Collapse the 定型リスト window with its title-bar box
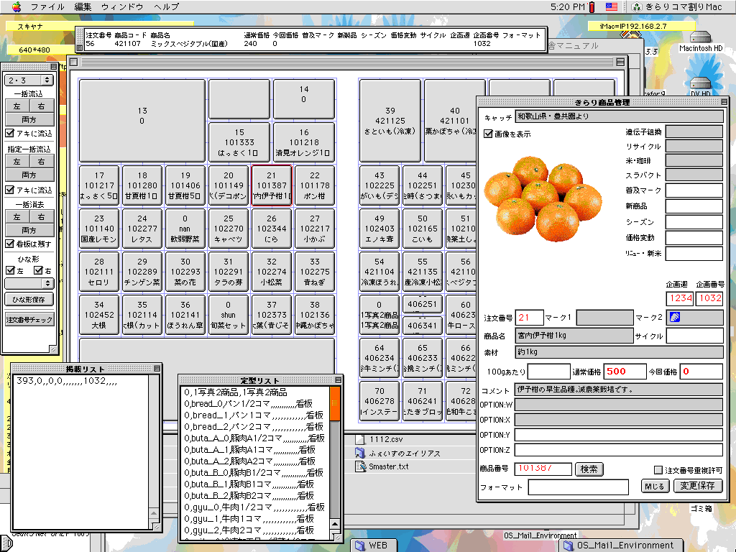 point(338,379)
